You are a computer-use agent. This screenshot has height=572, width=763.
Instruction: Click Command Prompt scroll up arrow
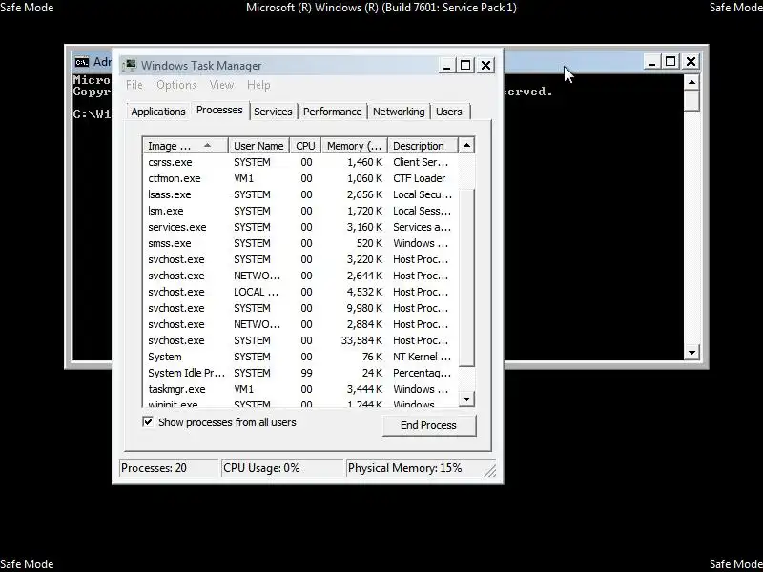tap(691, 82)
